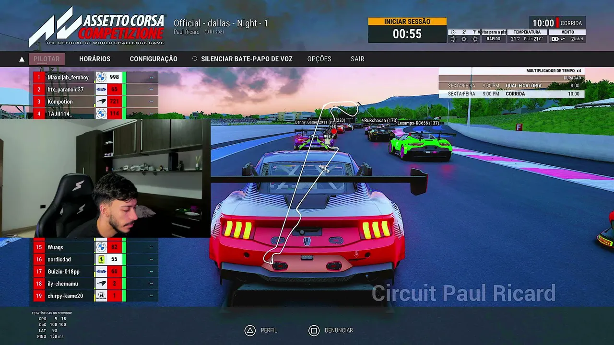The width and height of the screenshot is (614, 345).
Task: Click the Ford logo next to Guizin-018pp
Action: tap(101, 272)
